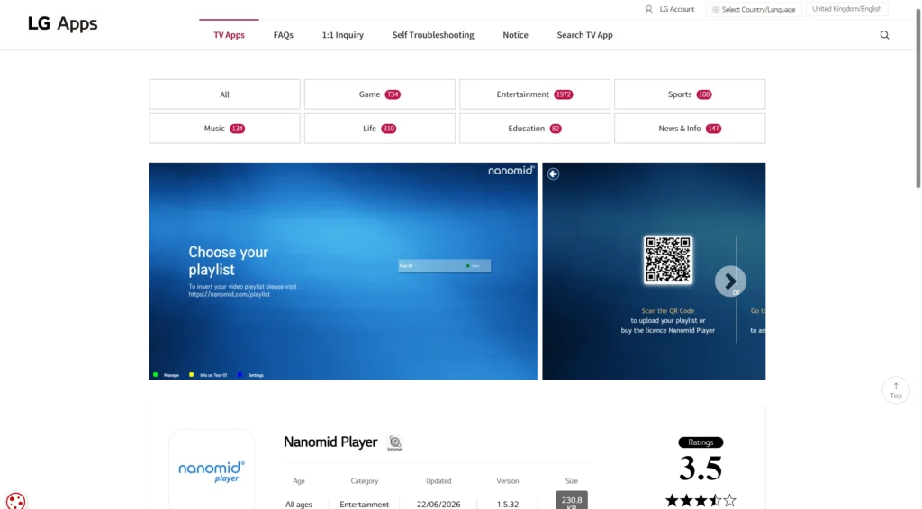Open the Notice menu item
922x509 pixels.
(x=515, y=35)
